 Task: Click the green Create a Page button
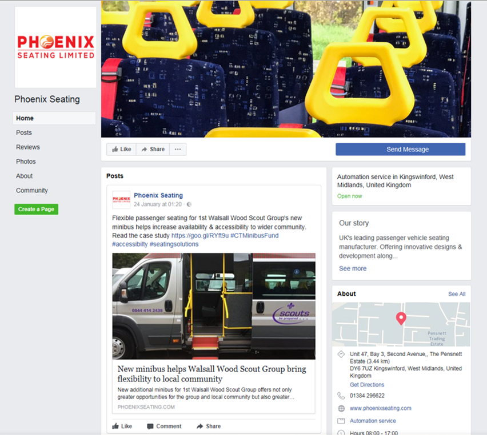[x=37, y=209]
